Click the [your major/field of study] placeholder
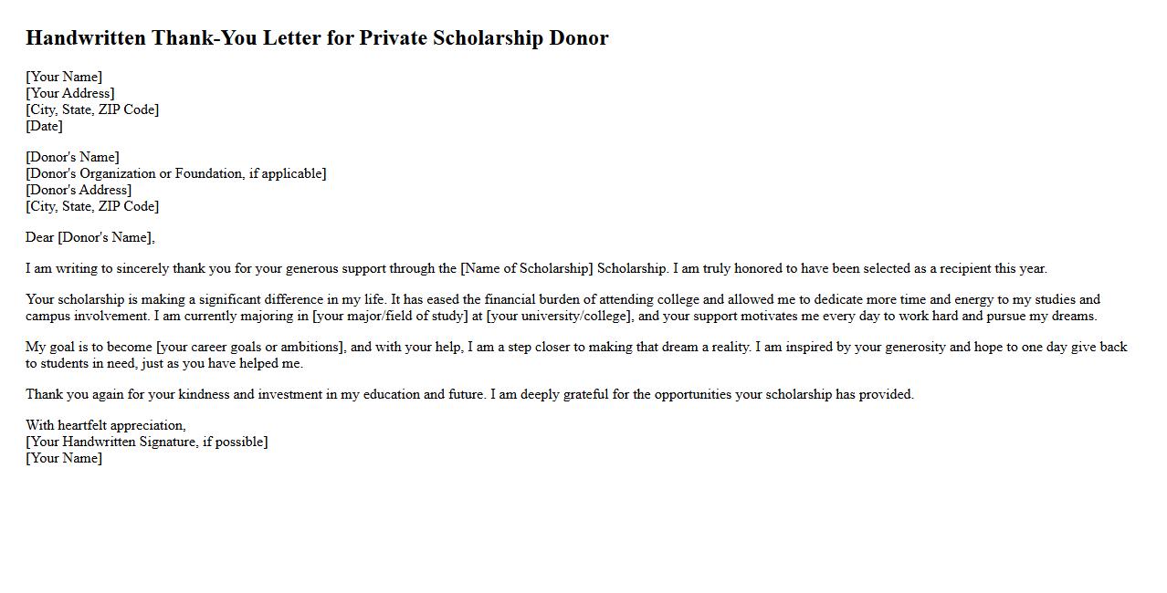The height and width of the screenshot is (593, 1167). (390, 316)
